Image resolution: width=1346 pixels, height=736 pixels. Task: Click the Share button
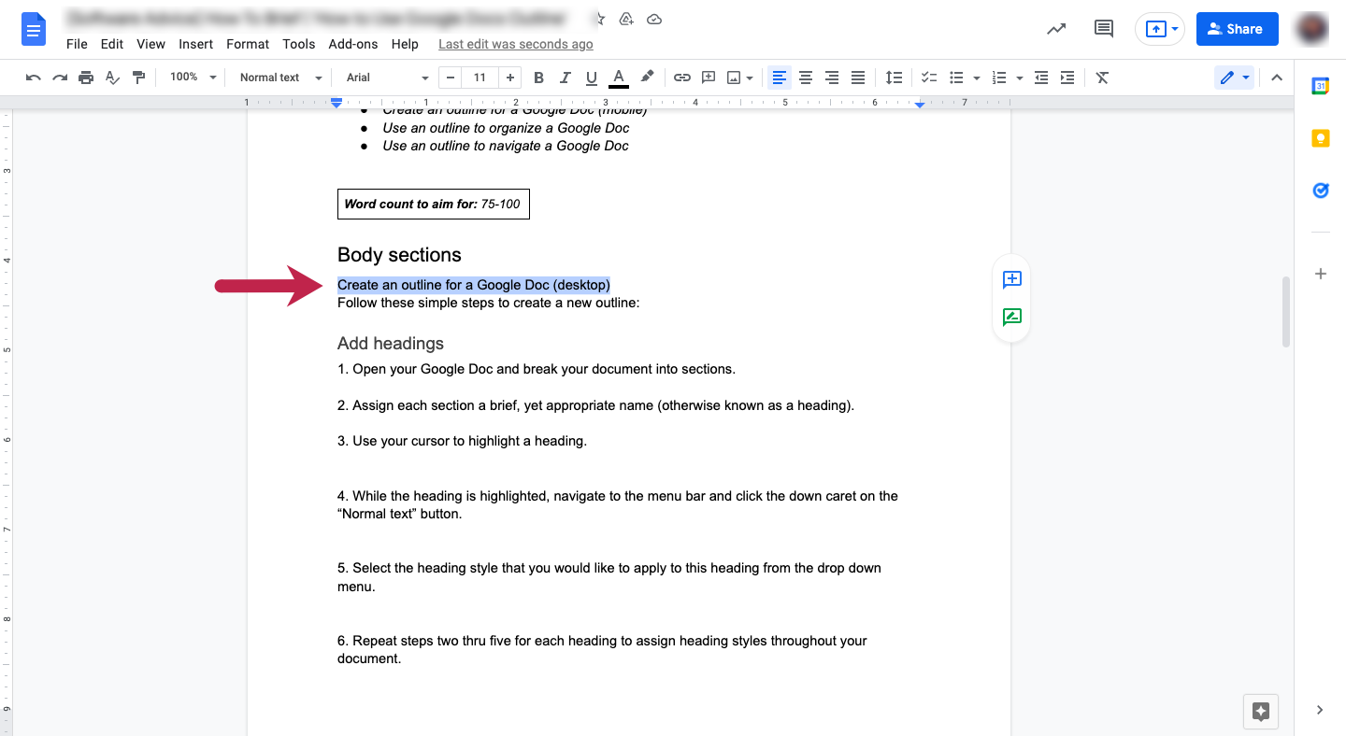(x=1237, y=29)
